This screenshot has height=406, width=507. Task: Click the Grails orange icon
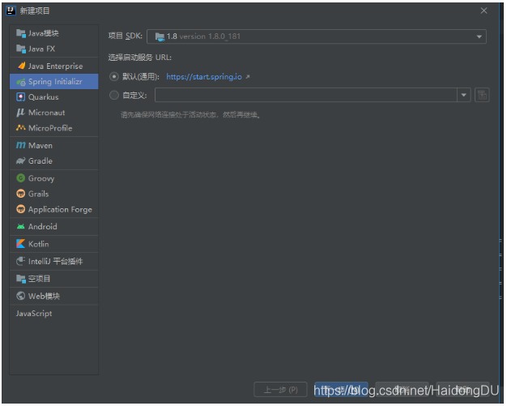pos(21,194)
